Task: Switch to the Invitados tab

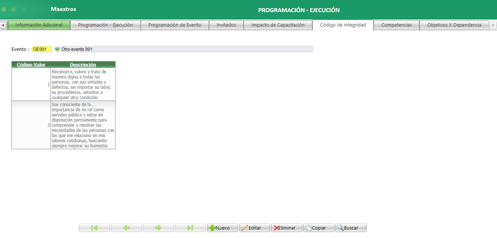Action: coord(226,25)
